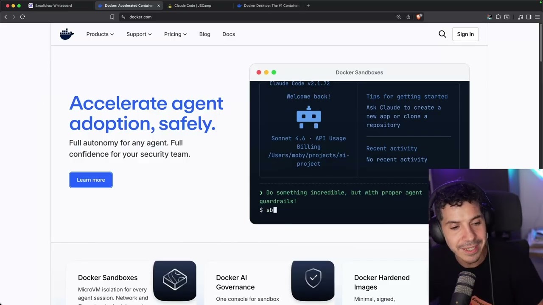This screenshot has height=305, width=543.
Task: Click the 'Ask Claude to create a new app' tip
Action: pyautogui.click(x=403, y=116)
